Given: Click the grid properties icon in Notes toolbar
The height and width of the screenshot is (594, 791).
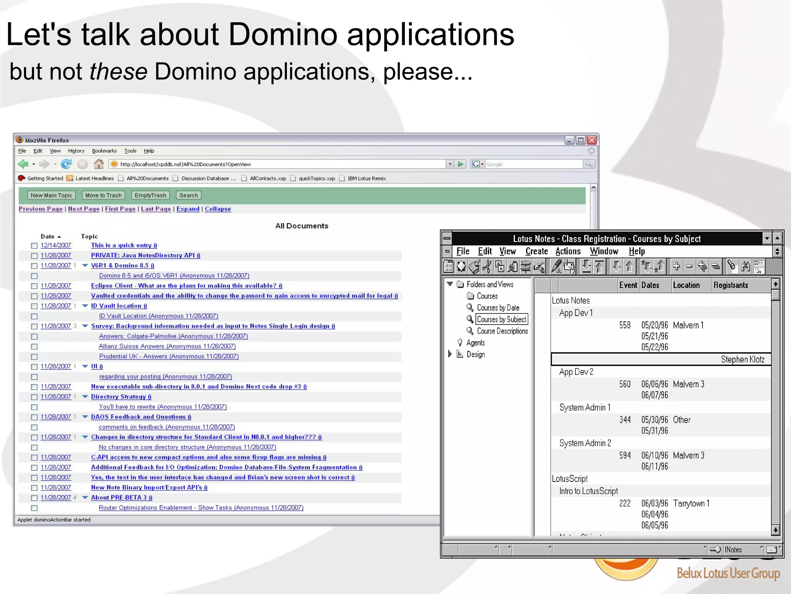Looking at the screenshot, I should [449, 267].
